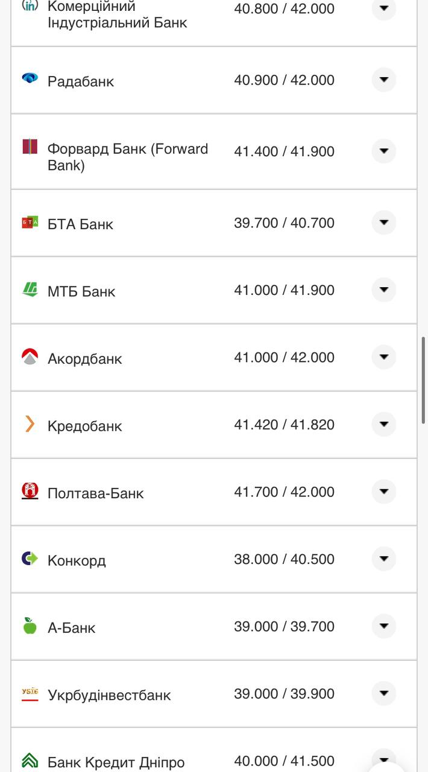This screenshot has width=428, height=772.
Task: Click the Кредобанк orange chevron logo
Action: [31, 425]
